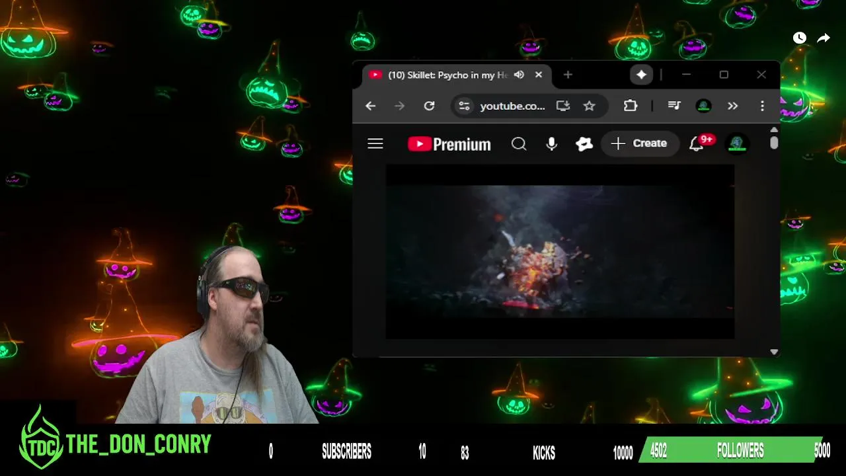Image resolution: width=846 pixels, height=476 pixels.
Task: Click the browser forward arrow
Action: point(399,106)
